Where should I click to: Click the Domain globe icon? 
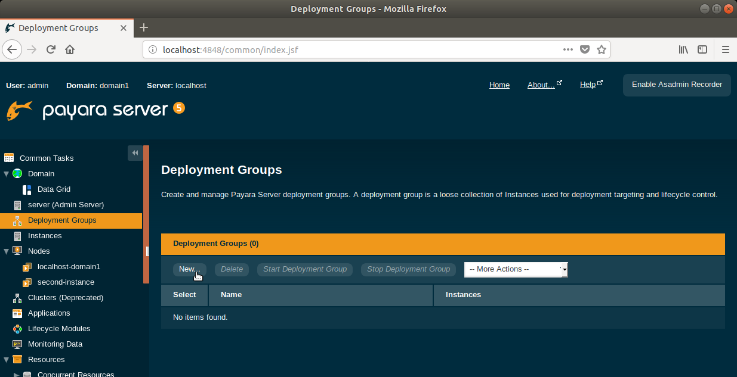pos(17,173)
